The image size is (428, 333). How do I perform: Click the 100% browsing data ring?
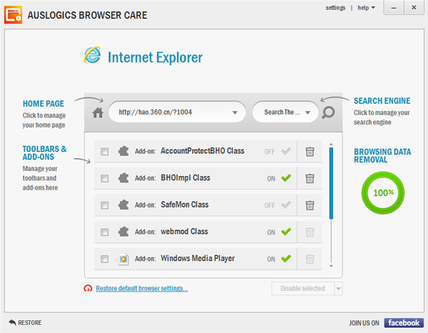click(383, 193)
